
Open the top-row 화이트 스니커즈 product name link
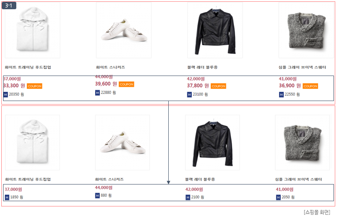(110, 67)
